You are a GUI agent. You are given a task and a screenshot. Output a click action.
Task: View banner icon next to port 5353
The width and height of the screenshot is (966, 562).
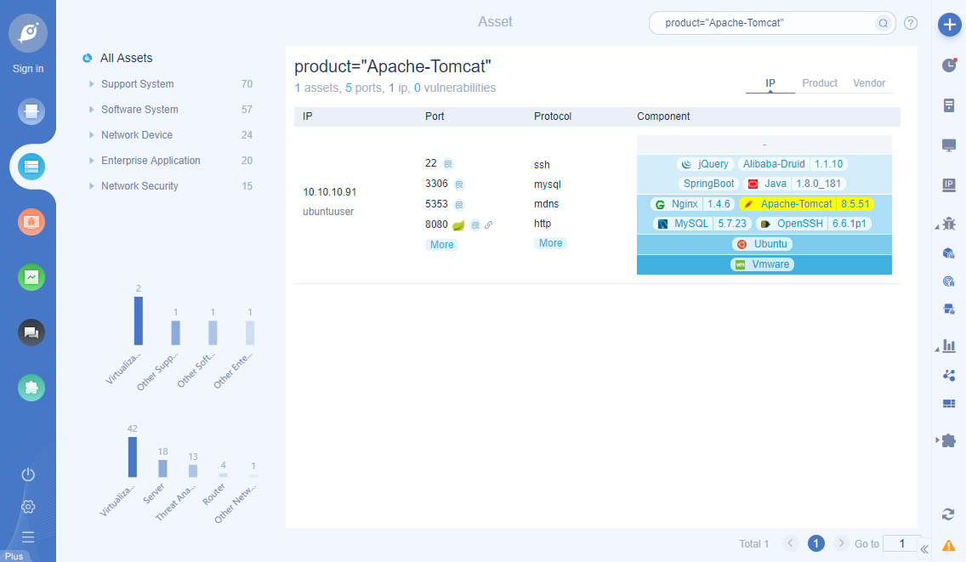(x=459, y=205)
